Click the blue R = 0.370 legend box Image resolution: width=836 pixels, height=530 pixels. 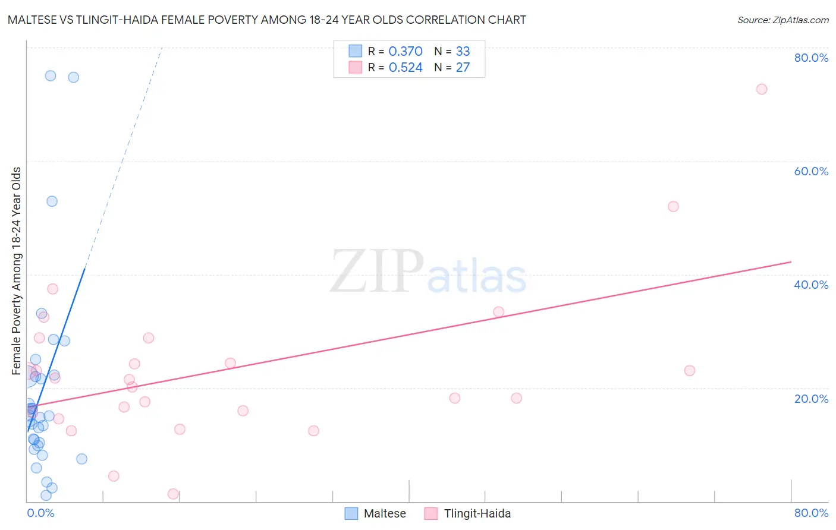(x=355, y=51)
